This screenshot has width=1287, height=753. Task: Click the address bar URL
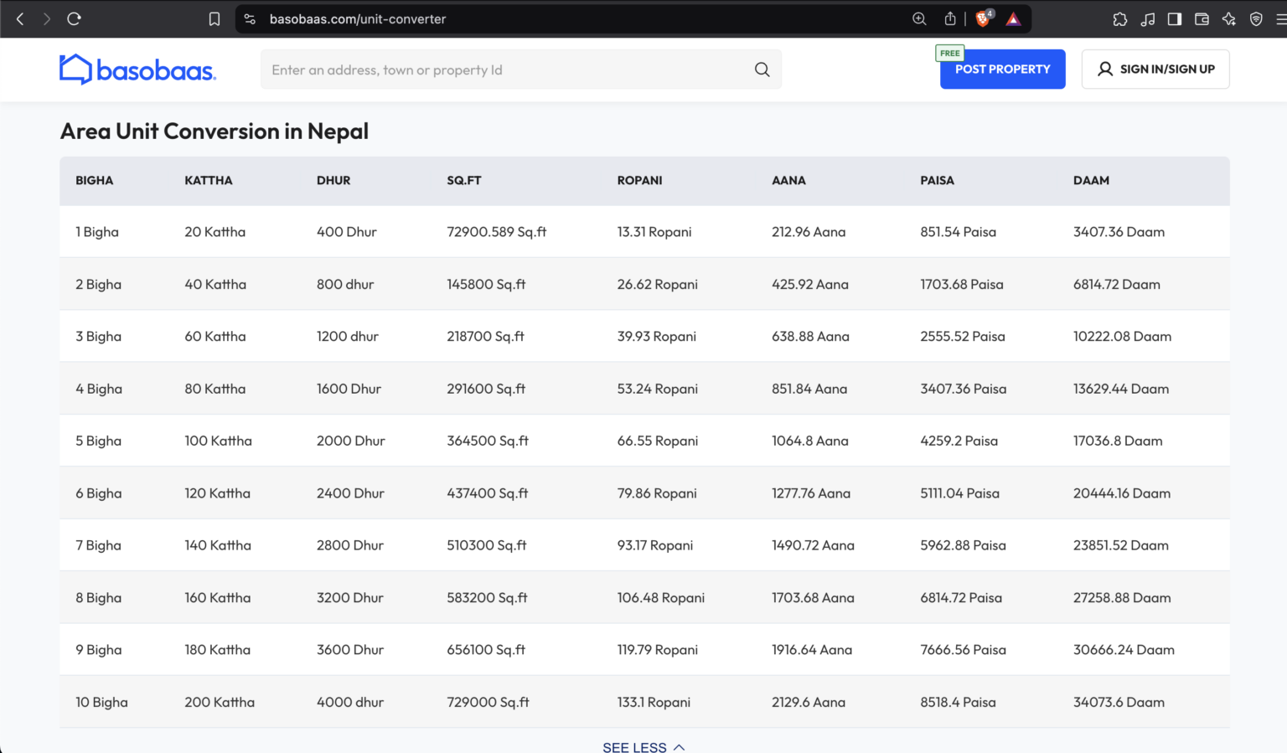click(359, 18)
